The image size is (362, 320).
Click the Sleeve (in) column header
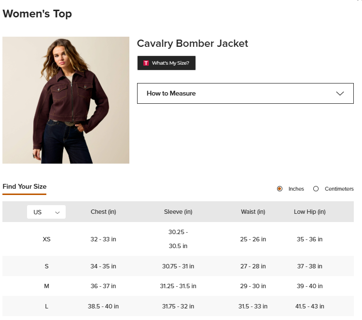tap(178, 212)
